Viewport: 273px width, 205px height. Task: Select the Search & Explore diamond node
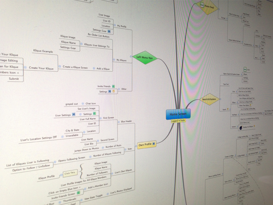209,99
